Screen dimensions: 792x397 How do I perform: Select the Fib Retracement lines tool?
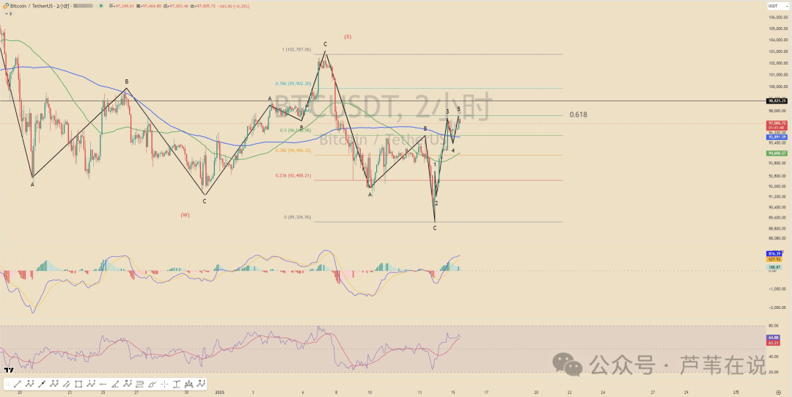(x=140, y=384)
